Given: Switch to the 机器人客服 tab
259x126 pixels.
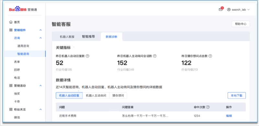Looking at the screenshot, I should 67,37.
